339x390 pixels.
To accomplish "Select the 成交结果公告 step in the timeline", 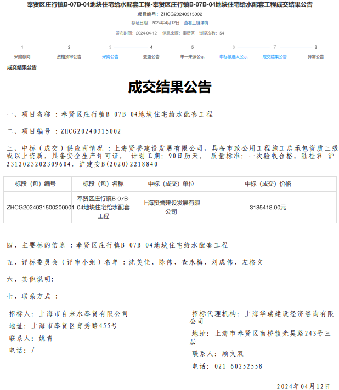I will tap(274, 56).
